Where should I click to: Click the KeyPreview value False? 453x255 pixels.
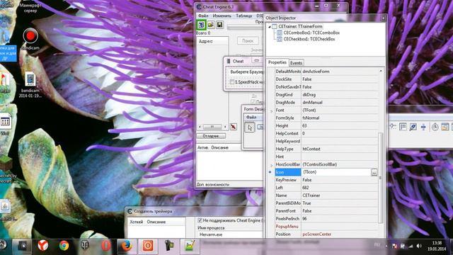pos(306,180)
